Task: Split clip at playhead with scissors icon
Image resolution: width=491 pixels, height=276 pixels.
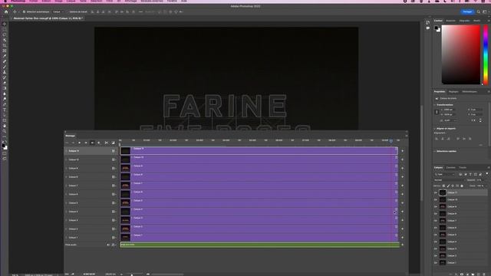Action: (107, 143)
